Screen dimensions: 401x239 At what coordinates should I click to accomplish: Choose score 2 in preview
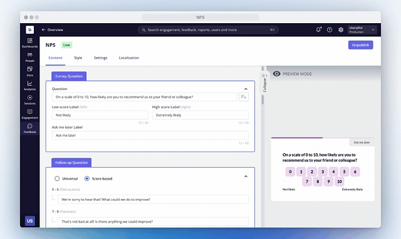pyautogui.click(x=312, y=171)
